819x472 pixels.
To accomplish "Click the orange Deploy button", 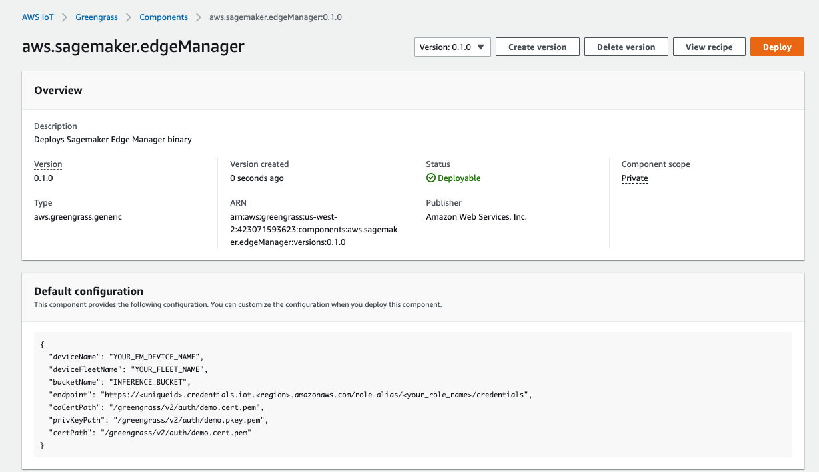I will (777, 47).
